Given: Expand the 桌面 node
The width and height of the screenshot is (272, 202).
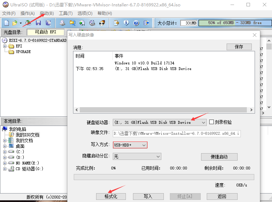Looking at the screenshot, I should click(x=5, y=146).
